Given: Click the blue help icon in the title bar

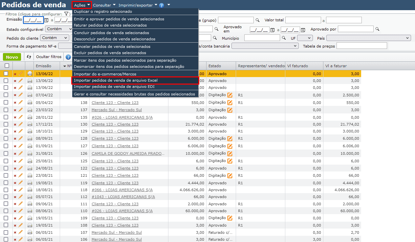Looking at the screenshot, I should (x=162, y=6).
